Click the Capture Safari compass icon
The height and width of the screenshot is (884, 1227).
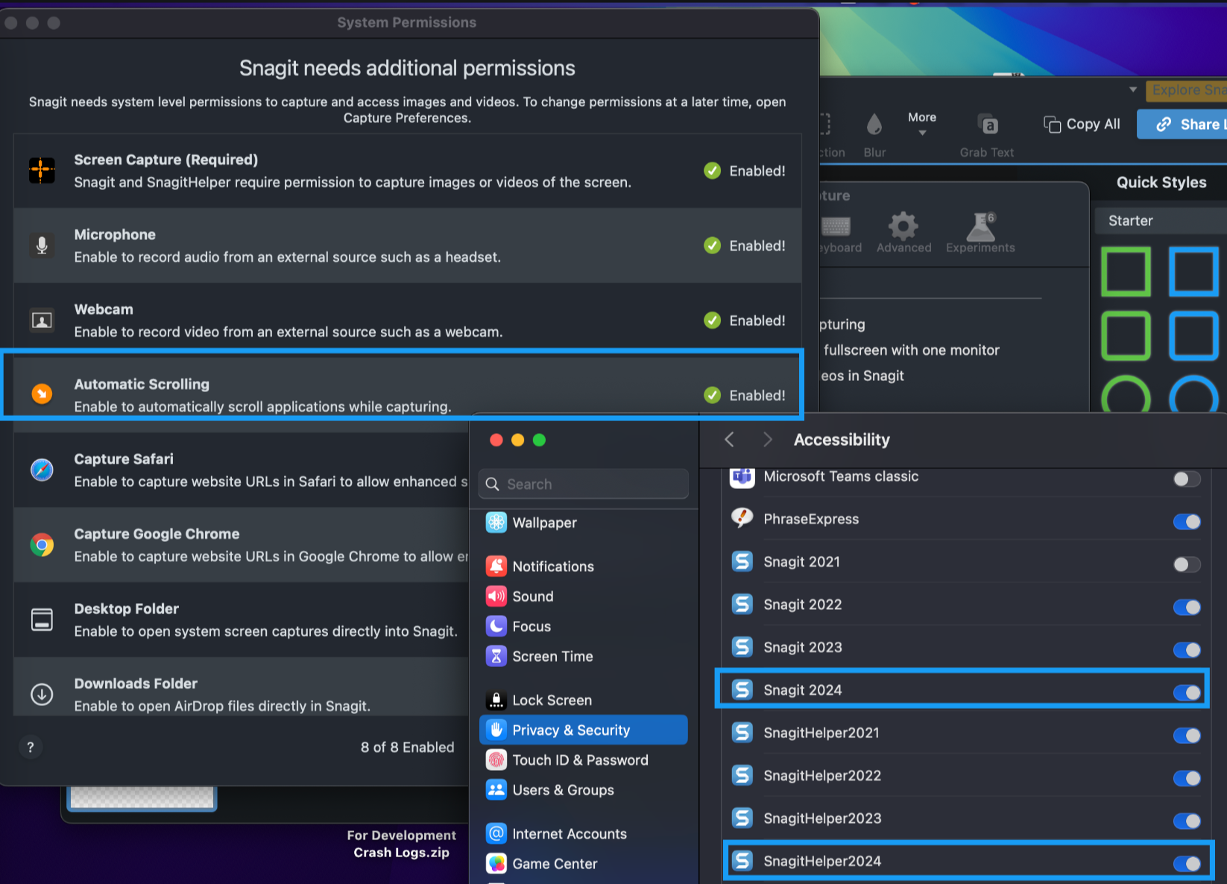pyautogui.click(x=42, y=470)
